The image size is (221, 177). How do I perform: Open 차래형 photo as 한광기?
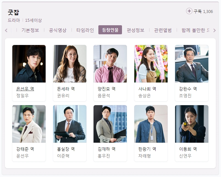point(151,124)
